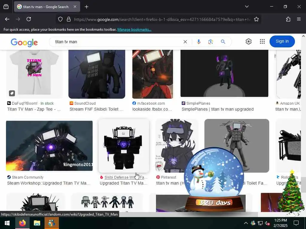Screen dimensions: 306x229
Task: Open Windows notification center icon
Action: [296, 223]
